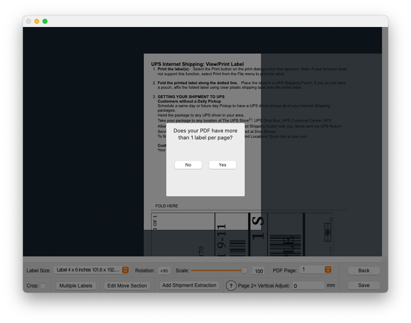Click the +90 Rotation button
411x323 pixels.
164,271
